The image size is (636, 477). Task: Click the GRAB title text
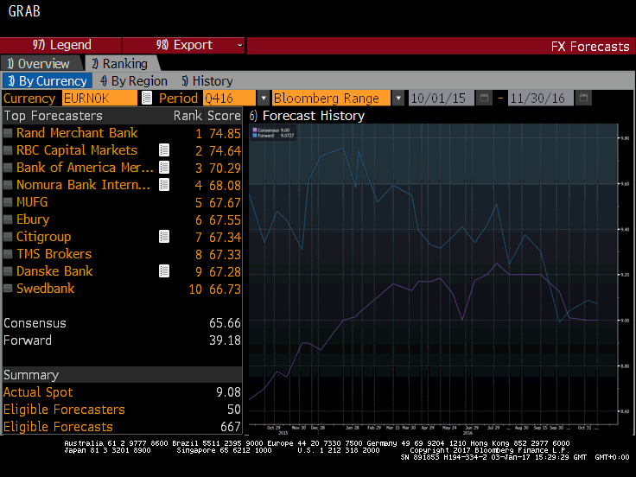click(x=24, y=11)
